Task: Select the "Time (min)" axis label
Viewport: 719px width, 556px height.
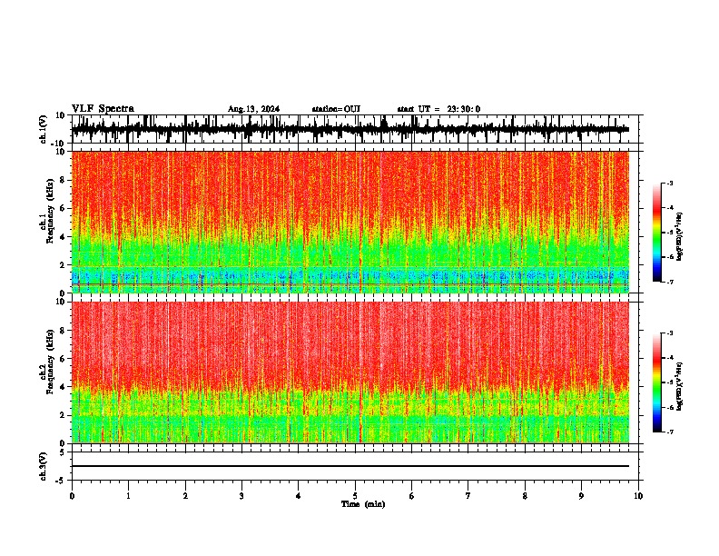Action: (363, 504)
